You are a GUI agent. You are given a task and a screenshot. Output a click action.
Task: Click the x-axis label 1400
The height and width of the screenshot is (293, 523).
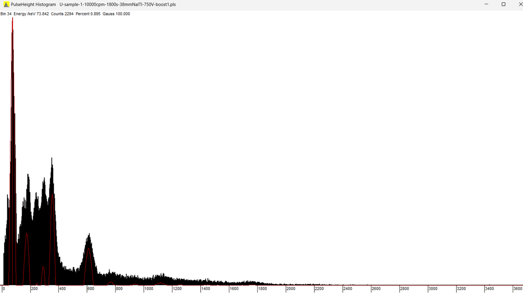click(x=206, y=289)
